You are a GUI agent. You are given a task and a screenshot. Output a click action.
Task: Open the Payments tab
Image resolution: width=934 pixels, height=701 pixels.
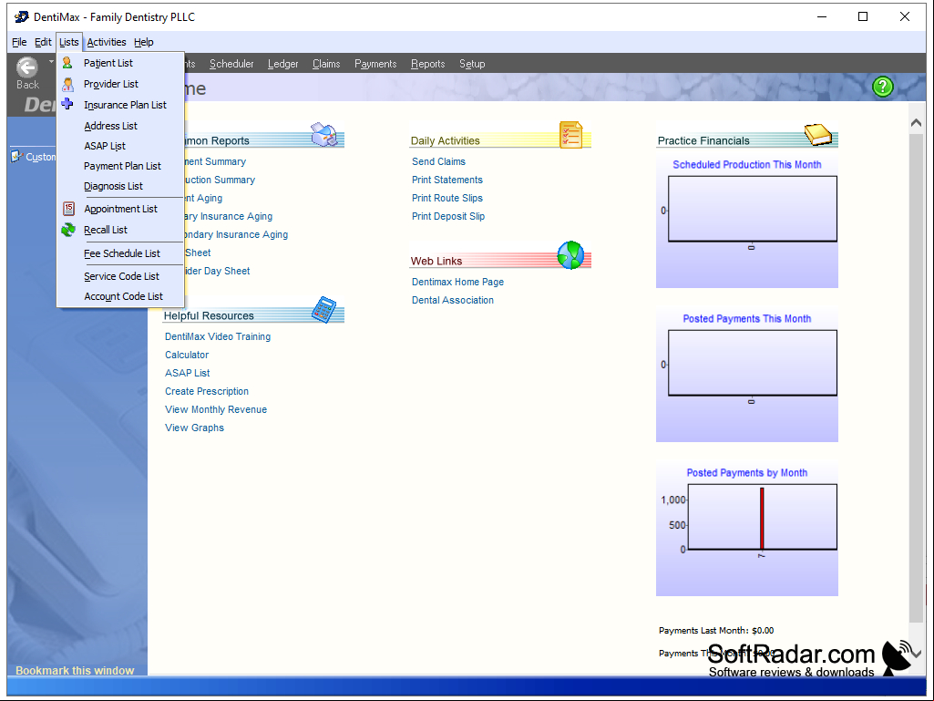click(x=375, y=64)
